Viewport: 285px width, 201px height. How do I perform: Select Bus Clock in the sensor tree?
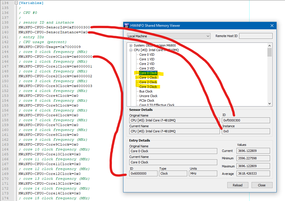pos(146,91)
